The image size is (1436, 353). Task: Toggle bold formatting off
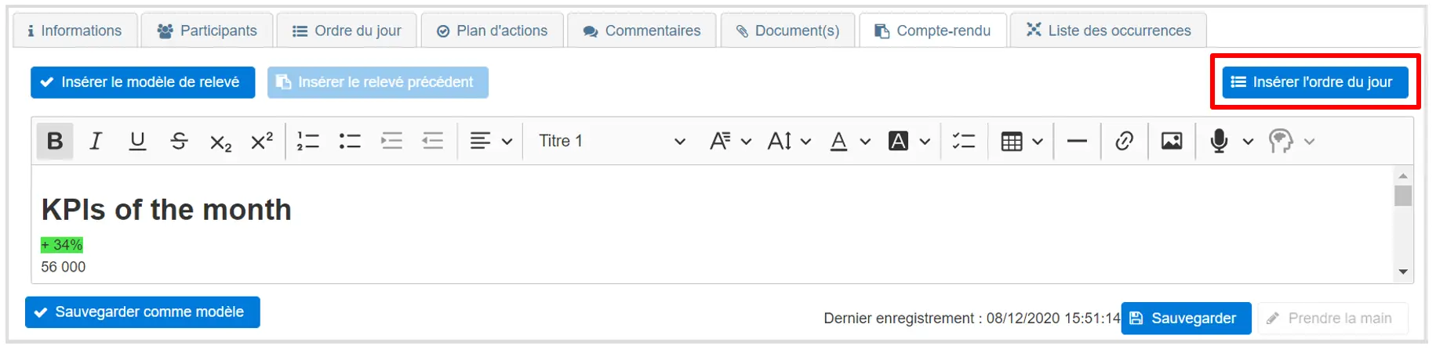point(55,141)
